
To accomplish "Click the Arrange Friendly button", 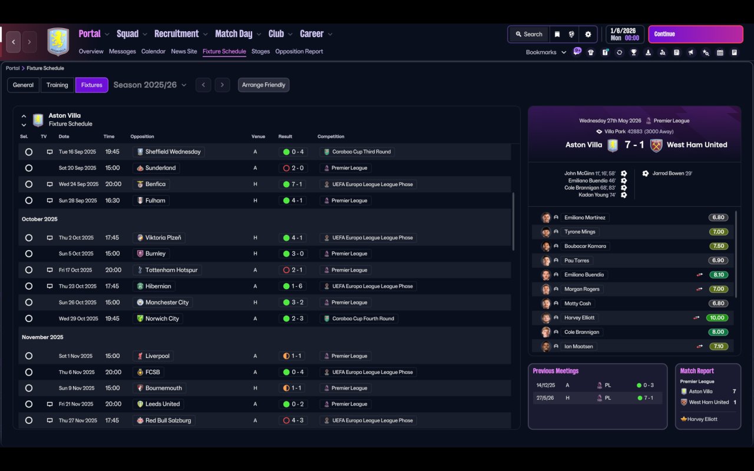I will coord(263,85).
